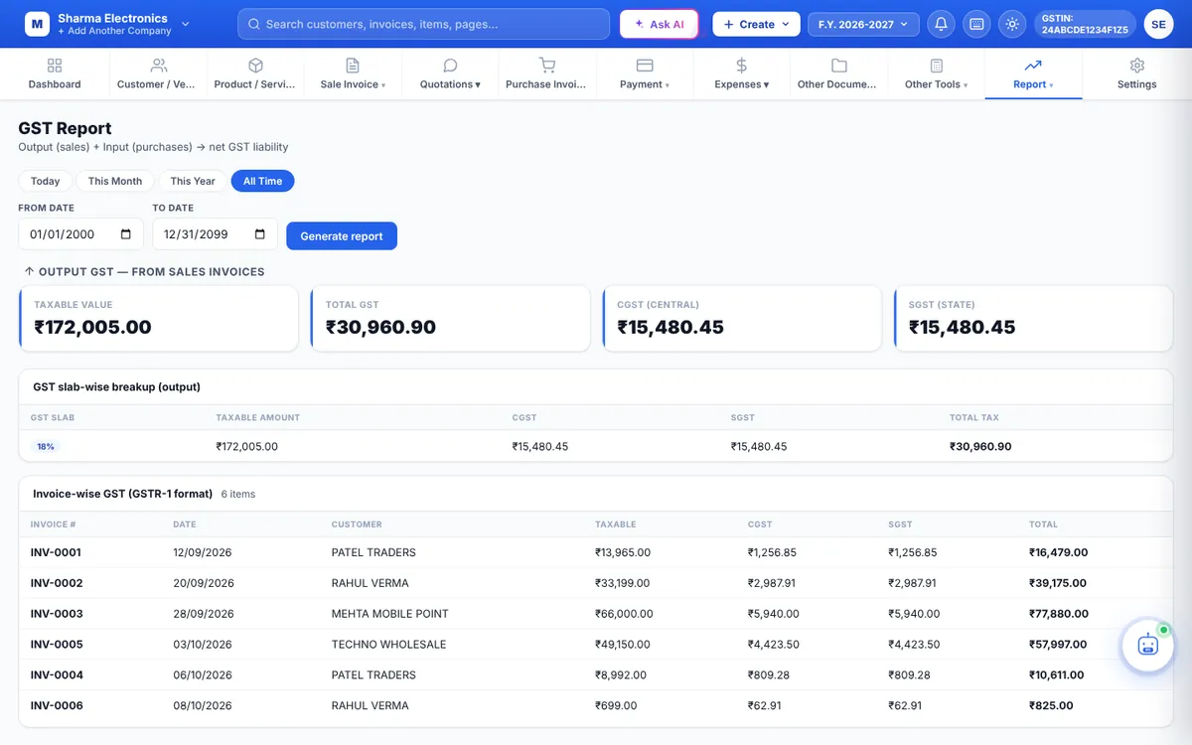Click the From Date input field

pos(80,234)
